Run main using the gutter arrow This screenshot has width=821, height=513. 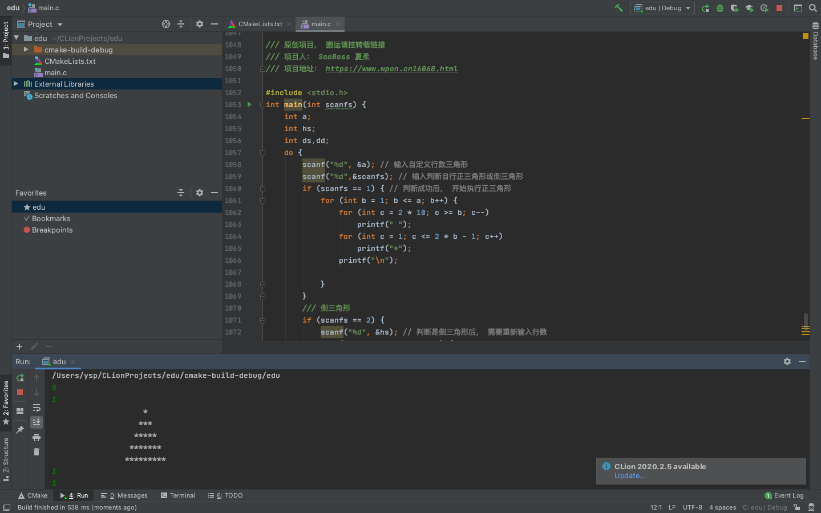point(249,105)
